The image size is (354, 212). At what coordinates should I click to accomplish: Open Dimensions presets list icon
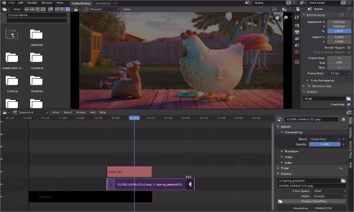(x=342, y=15)
